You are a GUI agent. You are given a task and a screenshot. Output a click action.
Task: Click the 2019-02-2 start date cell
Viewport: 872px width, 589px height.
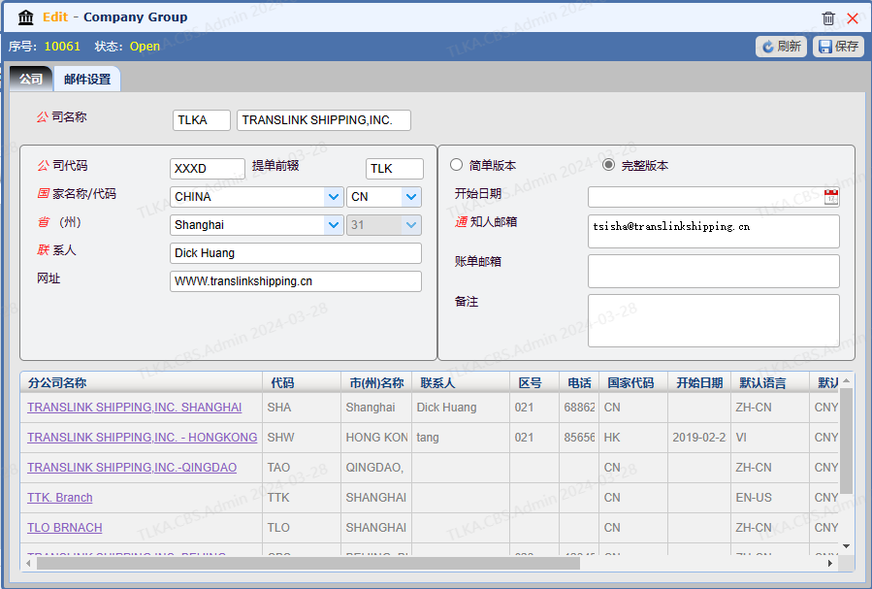[x=699, y=438]
